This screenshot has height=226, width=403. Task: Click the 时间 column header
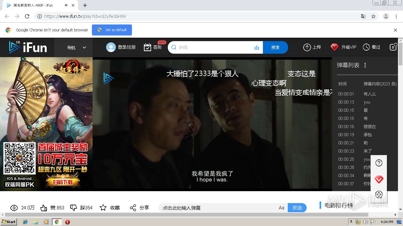(x=343, y=84)
